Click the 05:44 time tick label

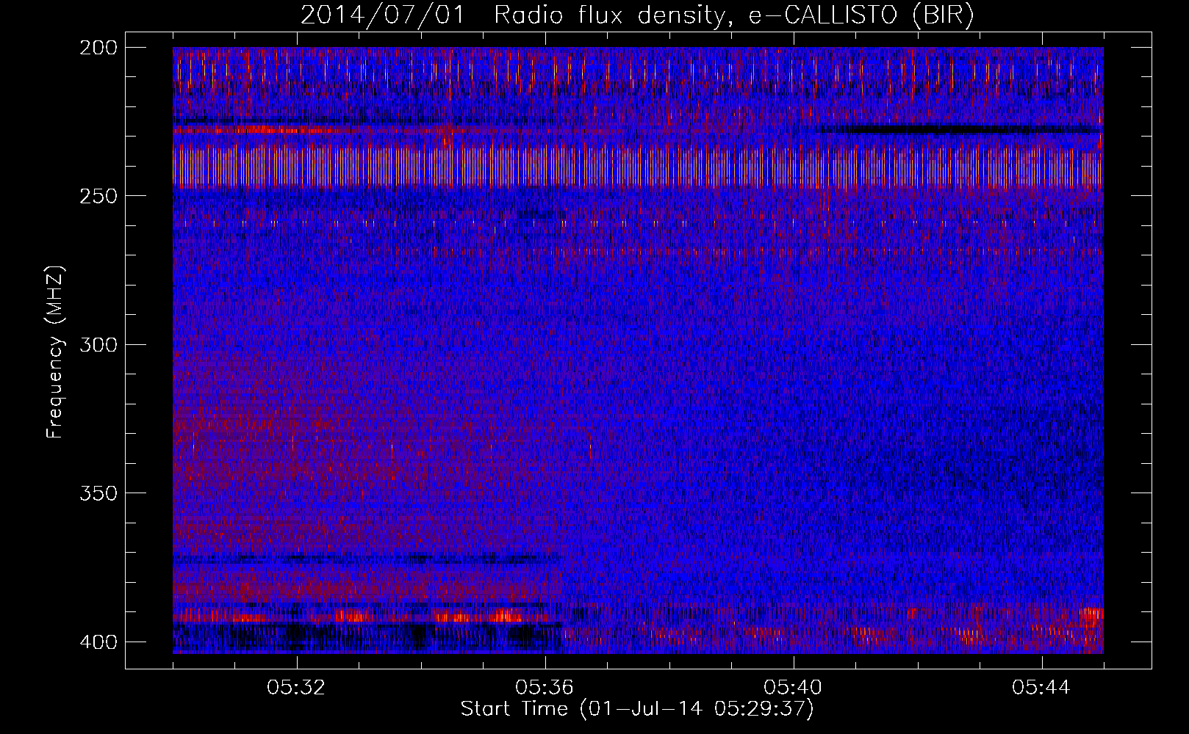click(x=1042, y=688)
